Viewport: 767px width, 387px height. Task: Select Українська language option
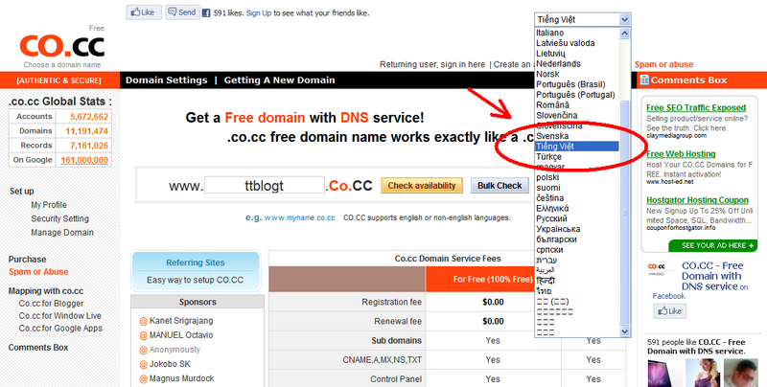[x=558, y=229]
